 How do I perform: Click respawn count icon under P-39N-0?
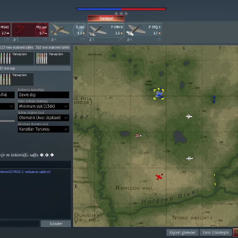point(121,40)
